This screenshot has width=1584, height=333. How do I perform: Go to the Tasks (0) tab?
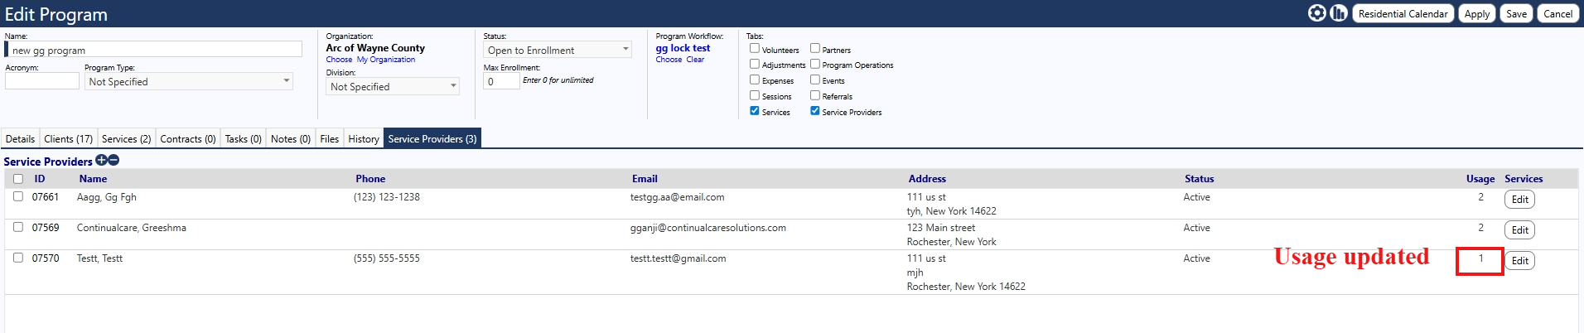coord(243,139)
